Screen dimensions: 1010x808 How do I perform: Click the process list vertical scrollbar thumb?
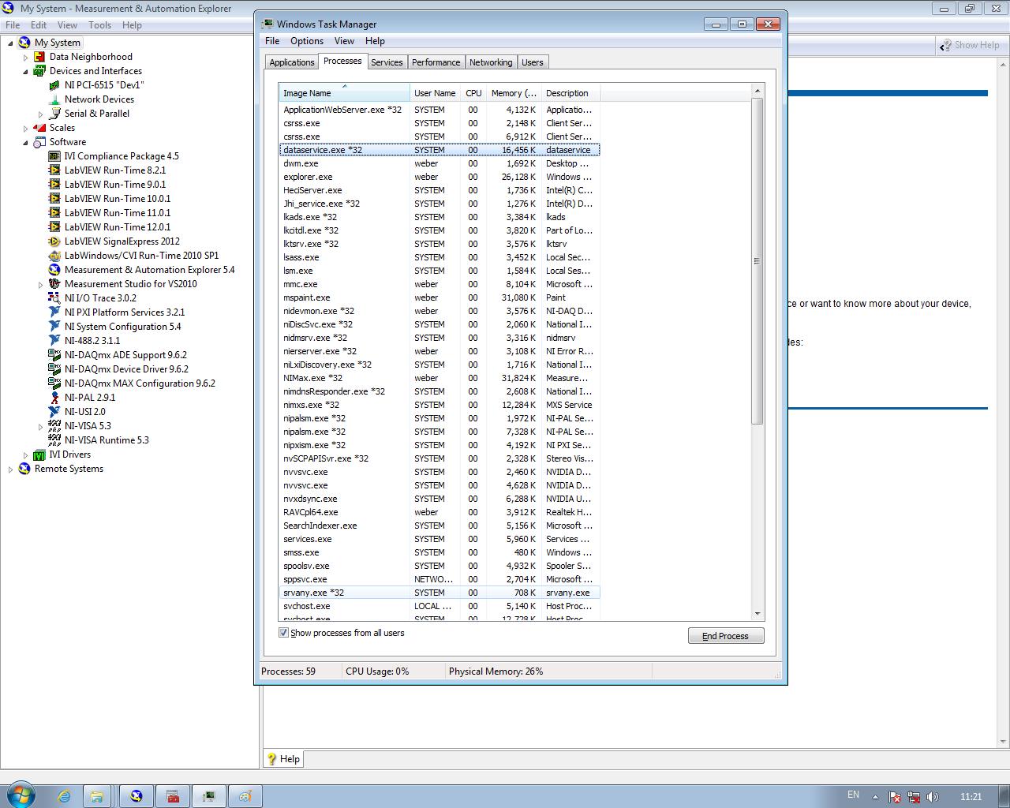757,261
